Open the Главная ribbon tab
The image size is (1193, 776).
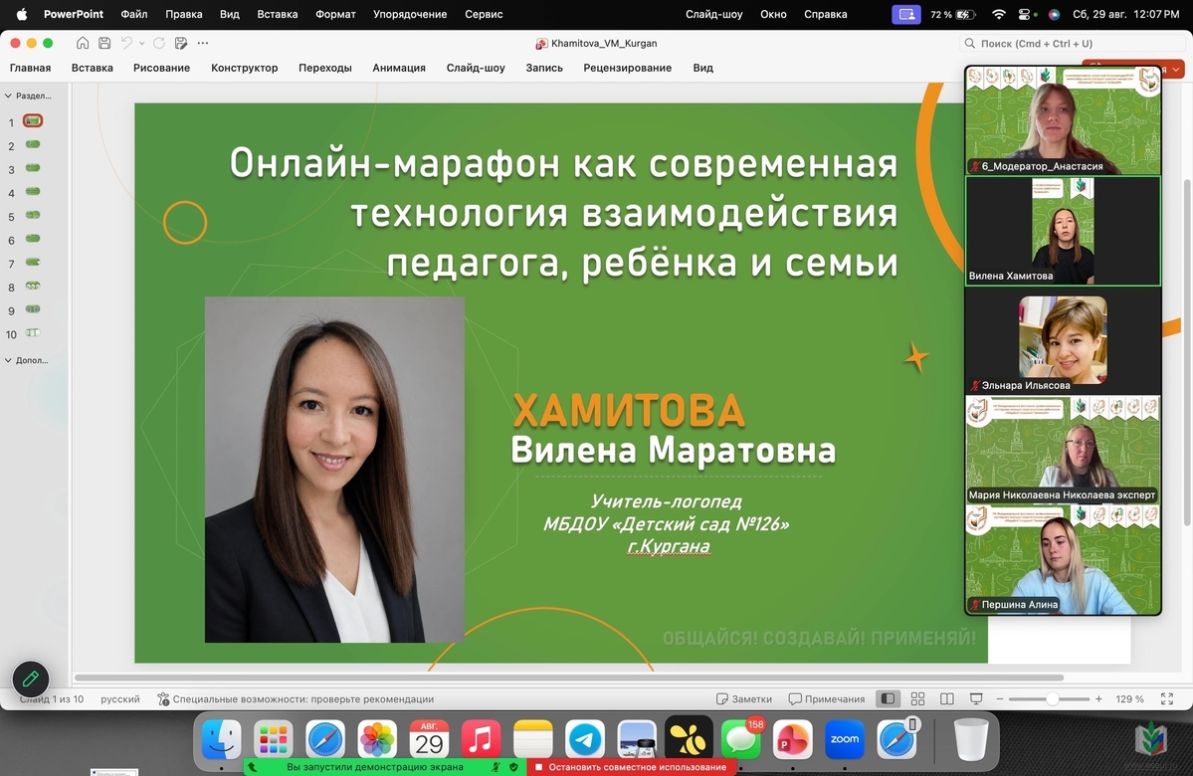[31, 68]
